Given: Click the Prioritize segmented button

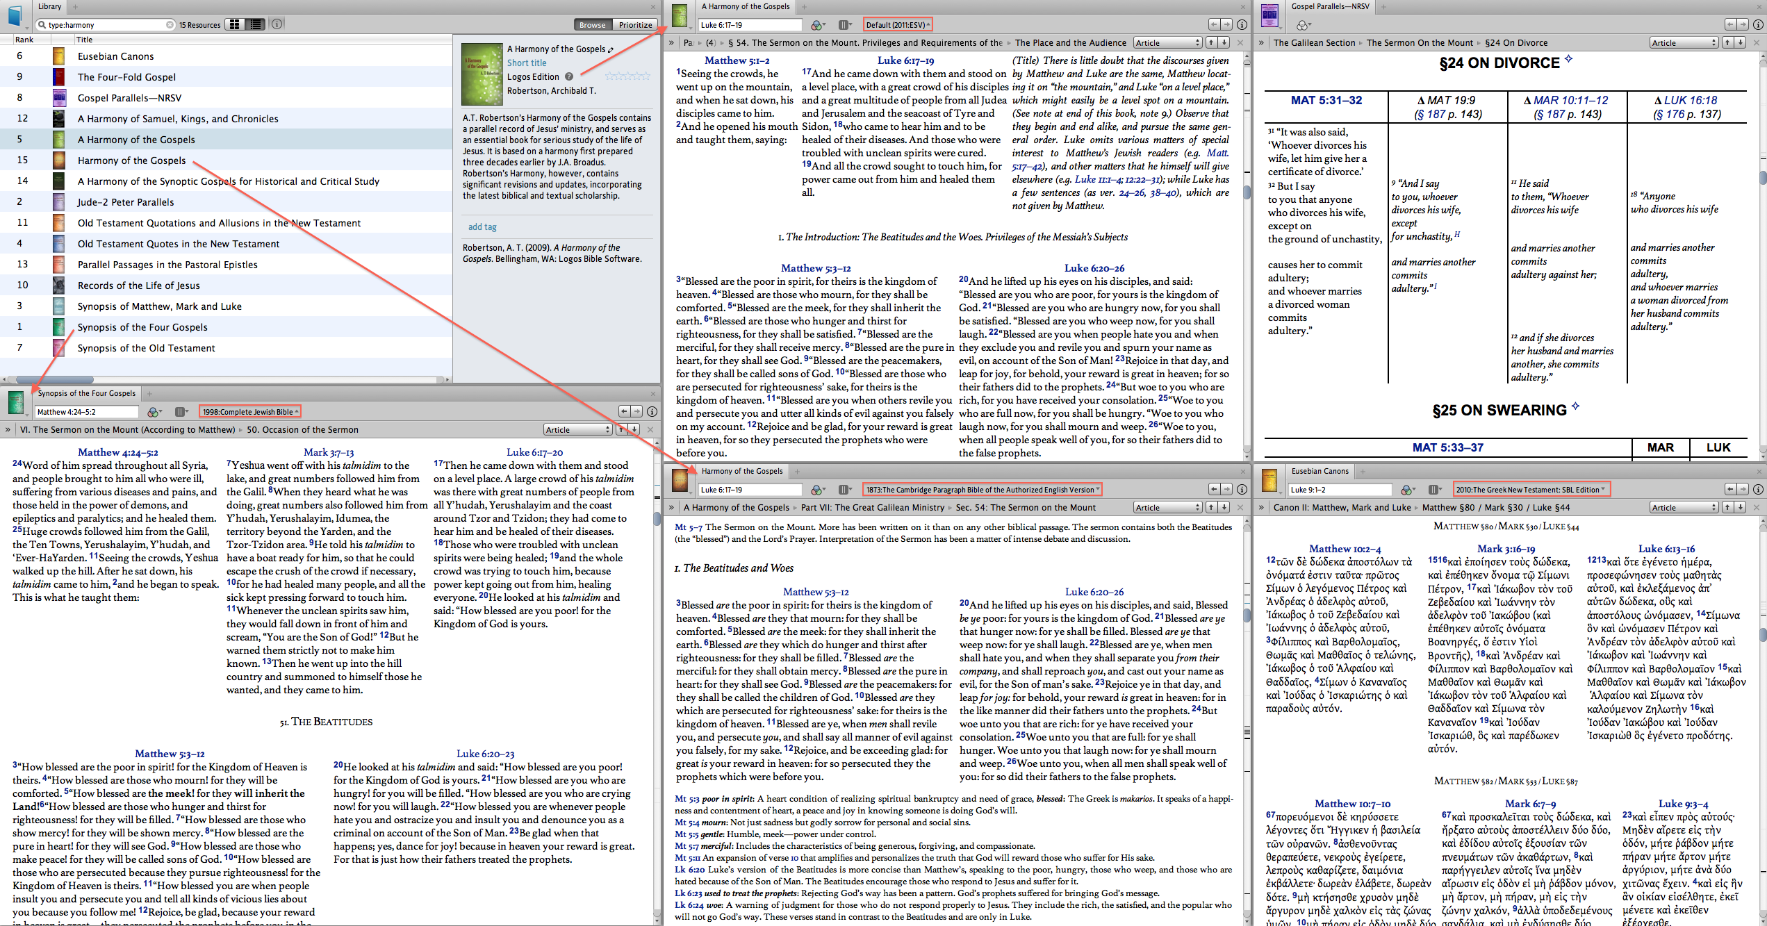Looking at the screenshot, I should tap(635, 25).
